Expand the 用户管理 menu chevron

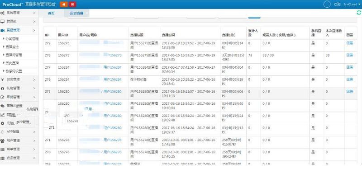coord(34,140)
